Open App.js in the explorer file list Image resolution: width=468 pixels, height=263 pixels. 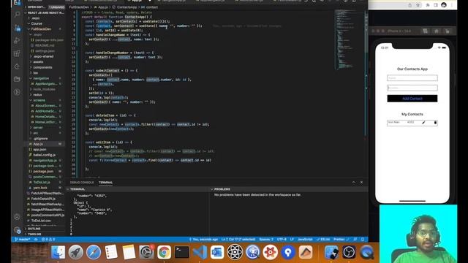point(38,144)
